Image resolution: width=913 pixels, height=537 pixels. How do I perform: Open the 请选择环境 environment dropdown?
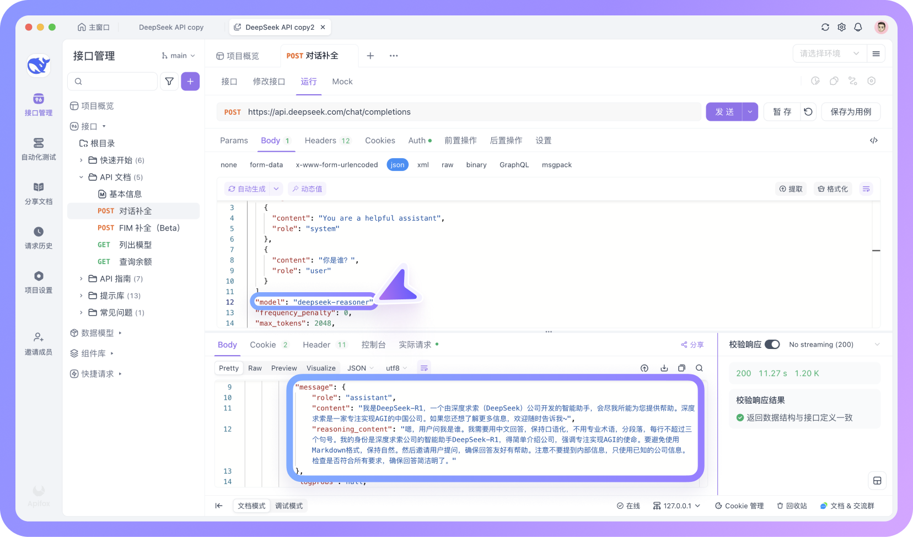(x=829, y=53)
